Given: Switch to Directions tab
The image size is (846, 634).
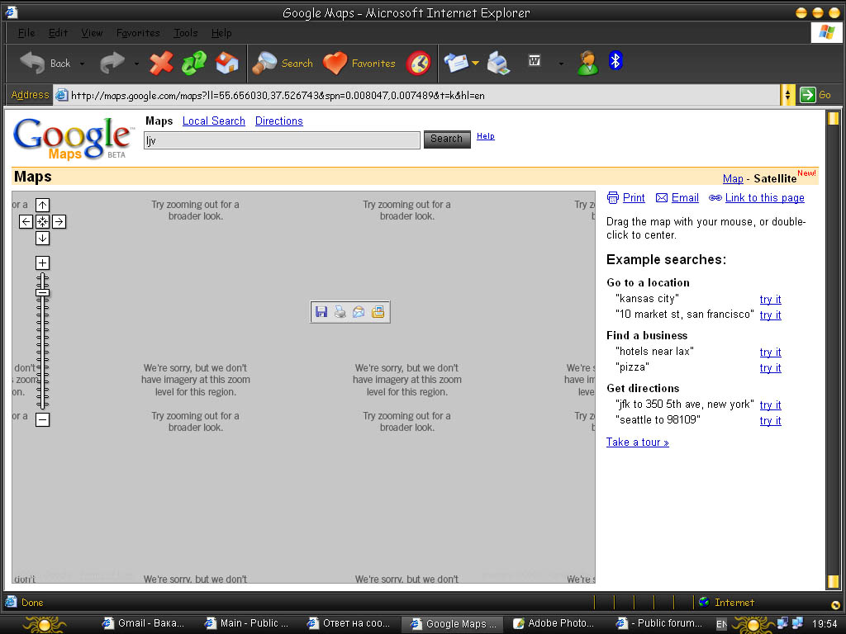Looking at the screenshot, I should pos(279,121).
